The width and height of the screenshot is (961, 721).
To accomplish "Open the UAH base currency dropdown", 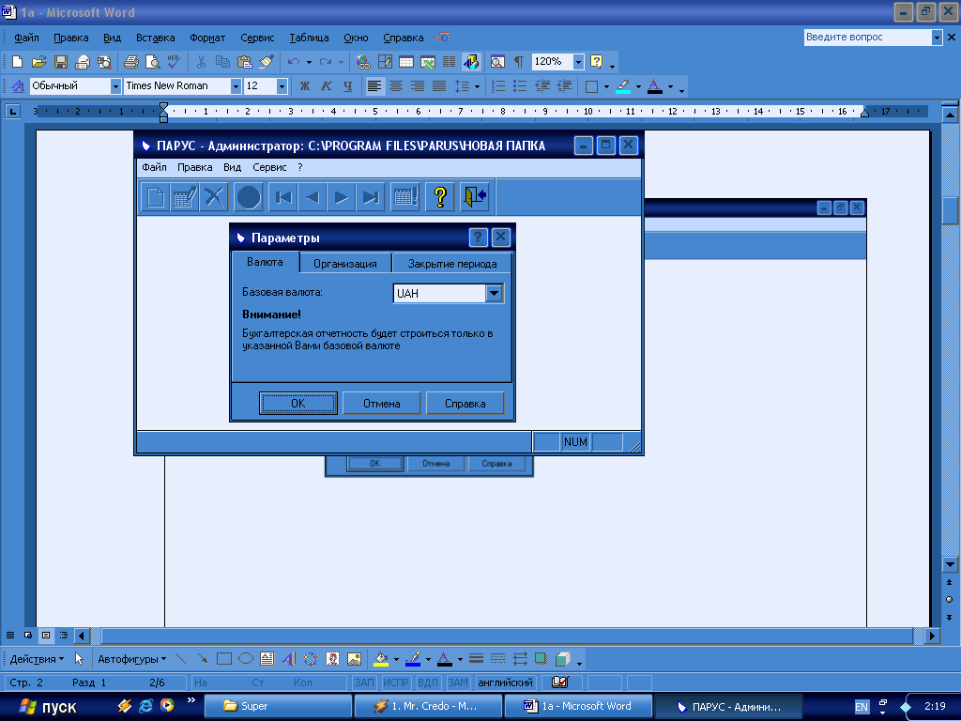I will click(494, 293).
